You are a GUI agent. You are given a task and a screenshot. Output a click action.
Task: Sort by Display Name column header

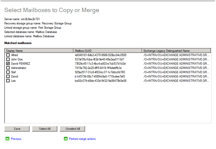tap(39, 51)
